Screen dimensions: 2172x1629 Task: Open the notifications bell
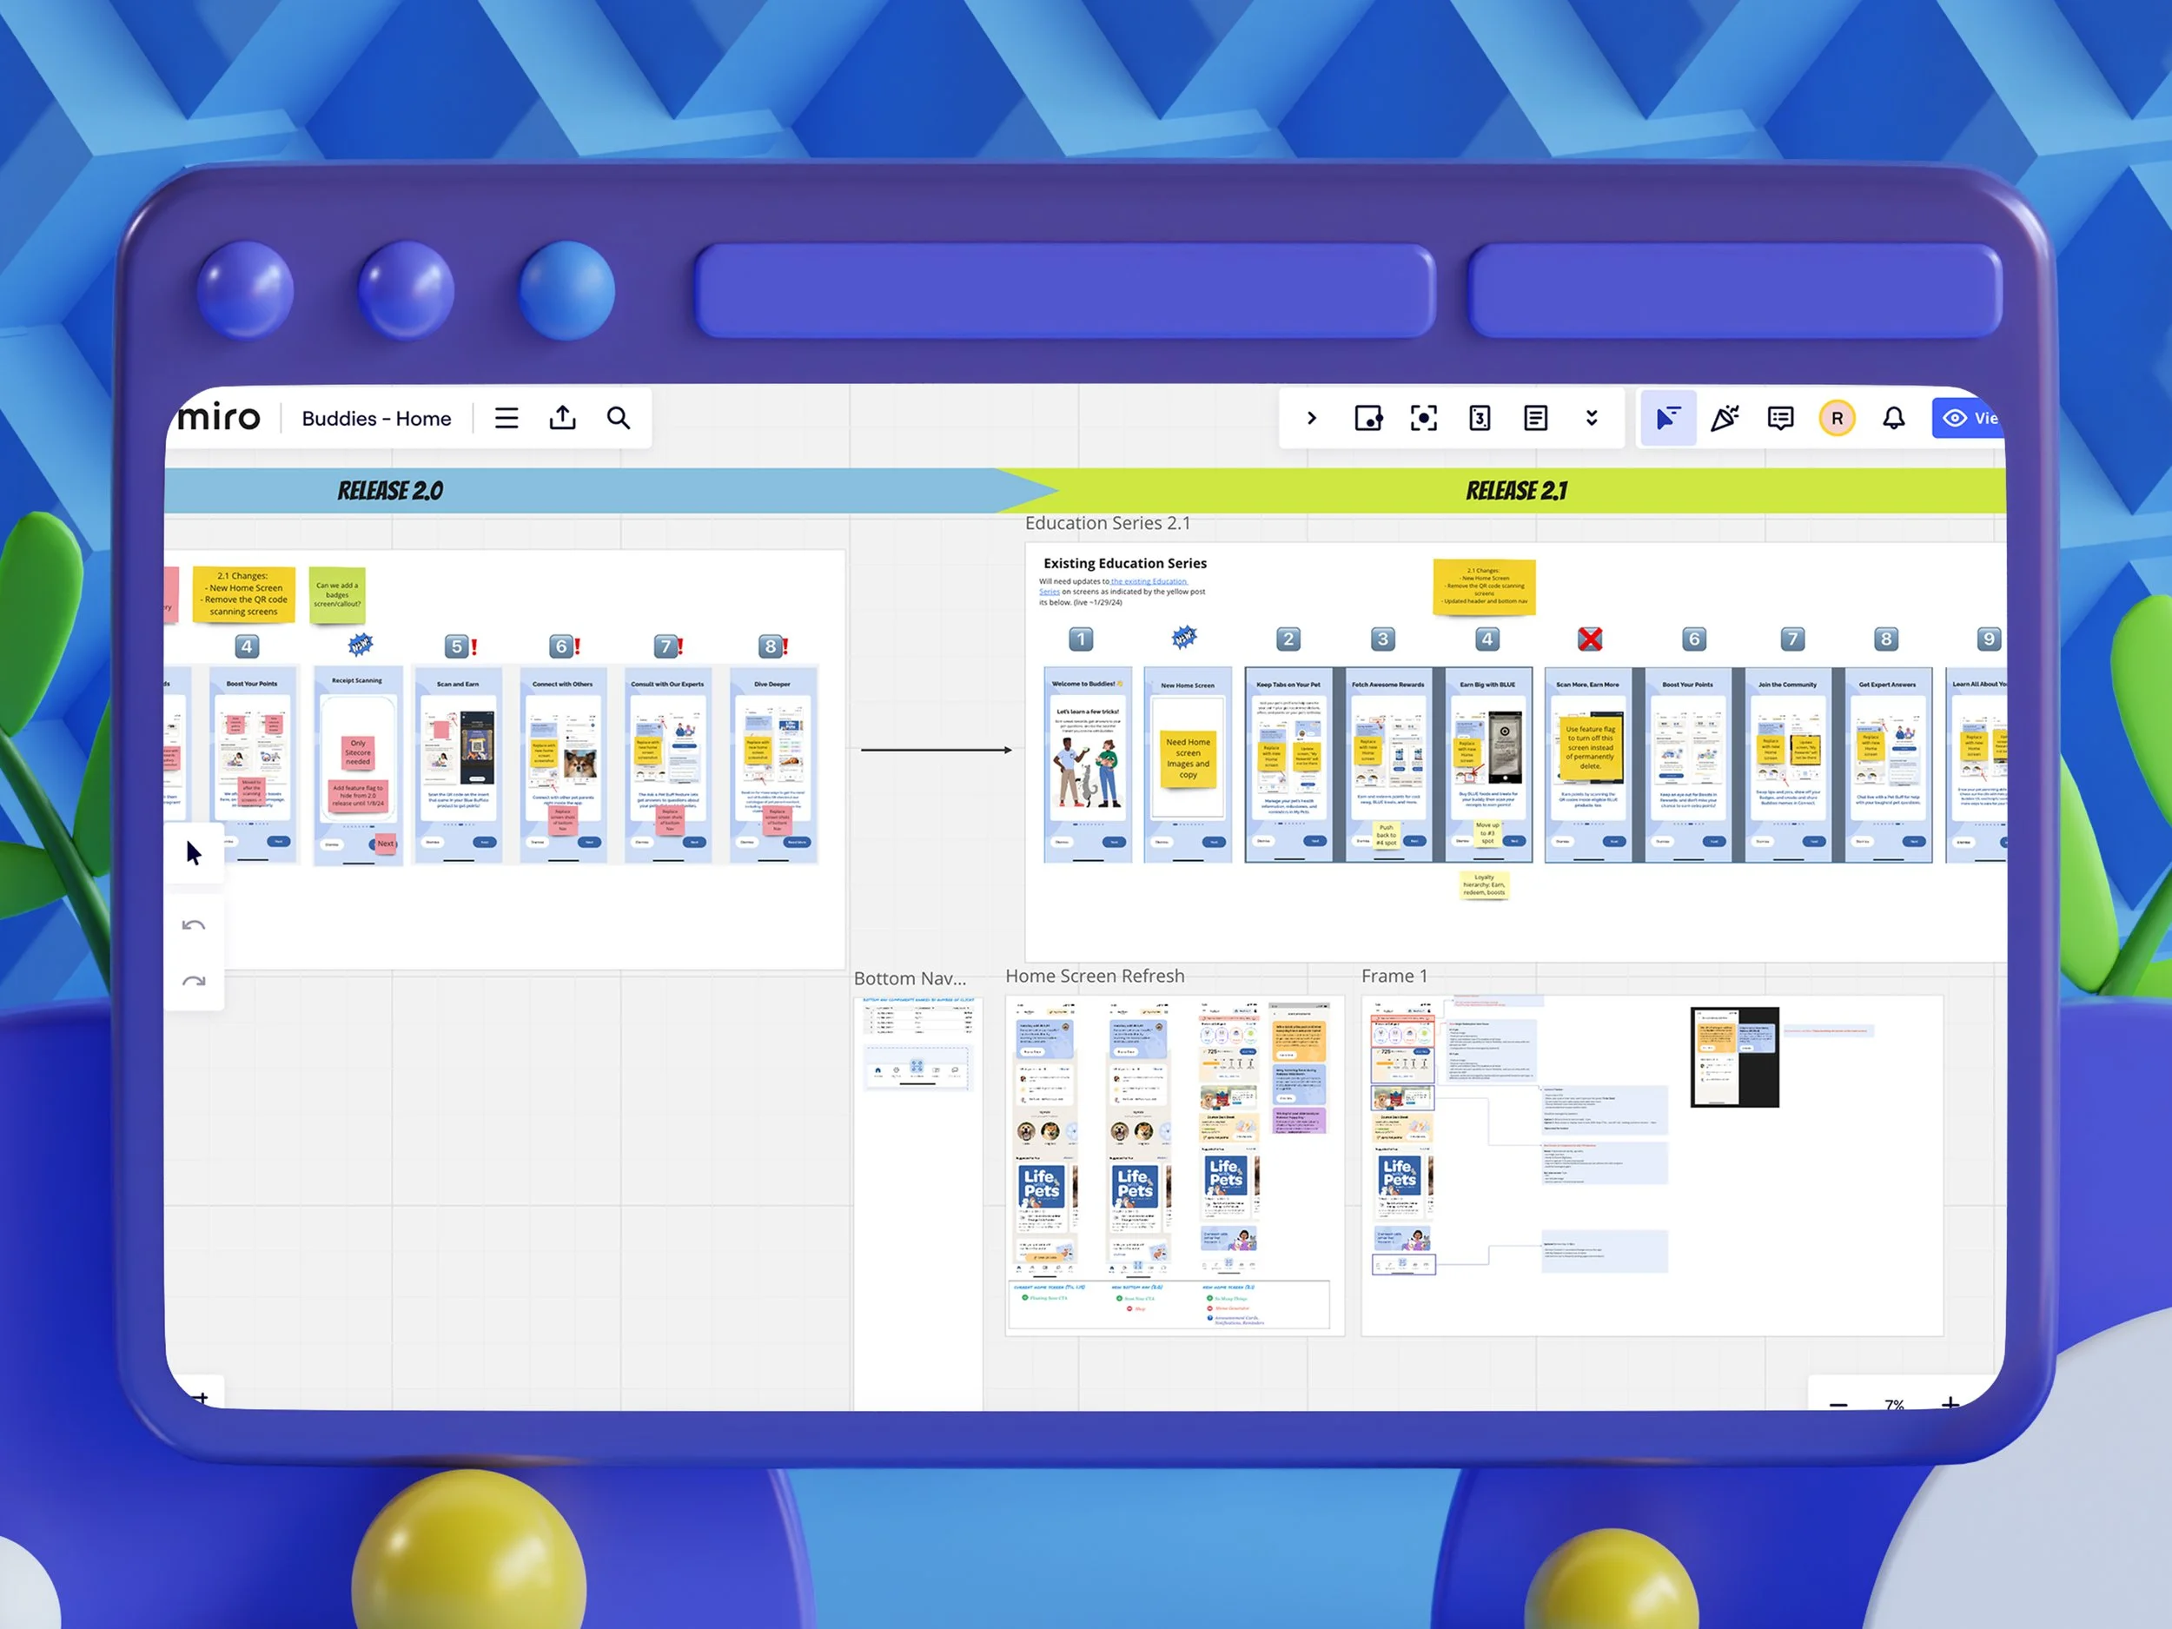pos(1894,418)
